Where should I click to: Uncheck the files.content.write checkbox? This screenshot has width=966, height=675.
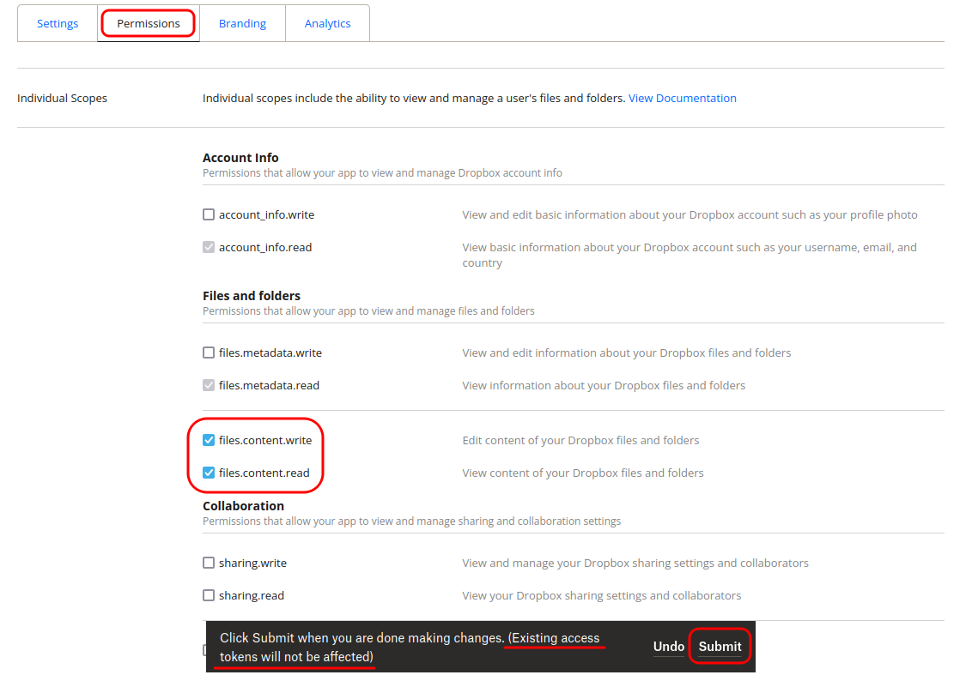click(209, 440)
